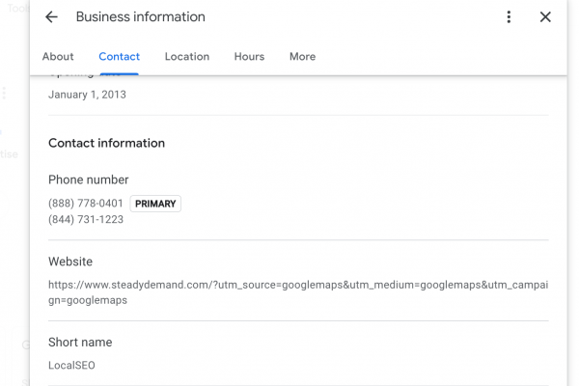
Task: Edit primary phone (888) 778-0401
Action: [86, 204]
